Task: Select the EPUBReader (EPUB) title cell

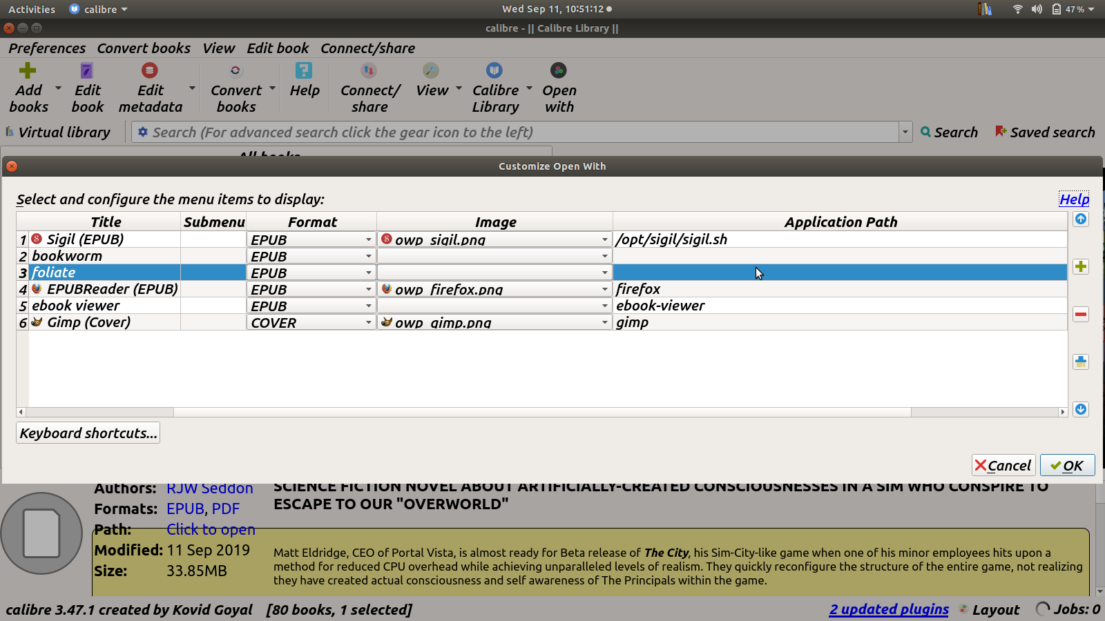Action: (x=104, y=289)
